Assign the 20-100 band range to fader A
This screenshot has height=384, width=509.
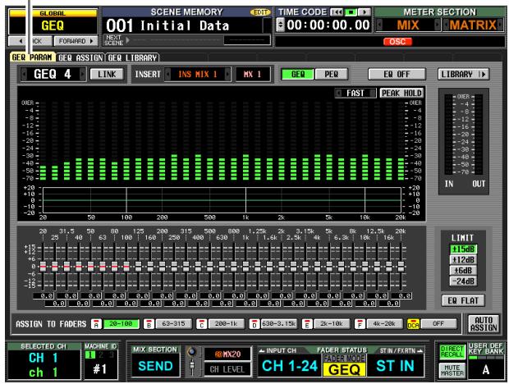(x=121, y=324)
